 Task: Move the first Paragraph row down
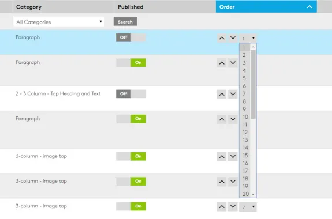click(233, 38)
